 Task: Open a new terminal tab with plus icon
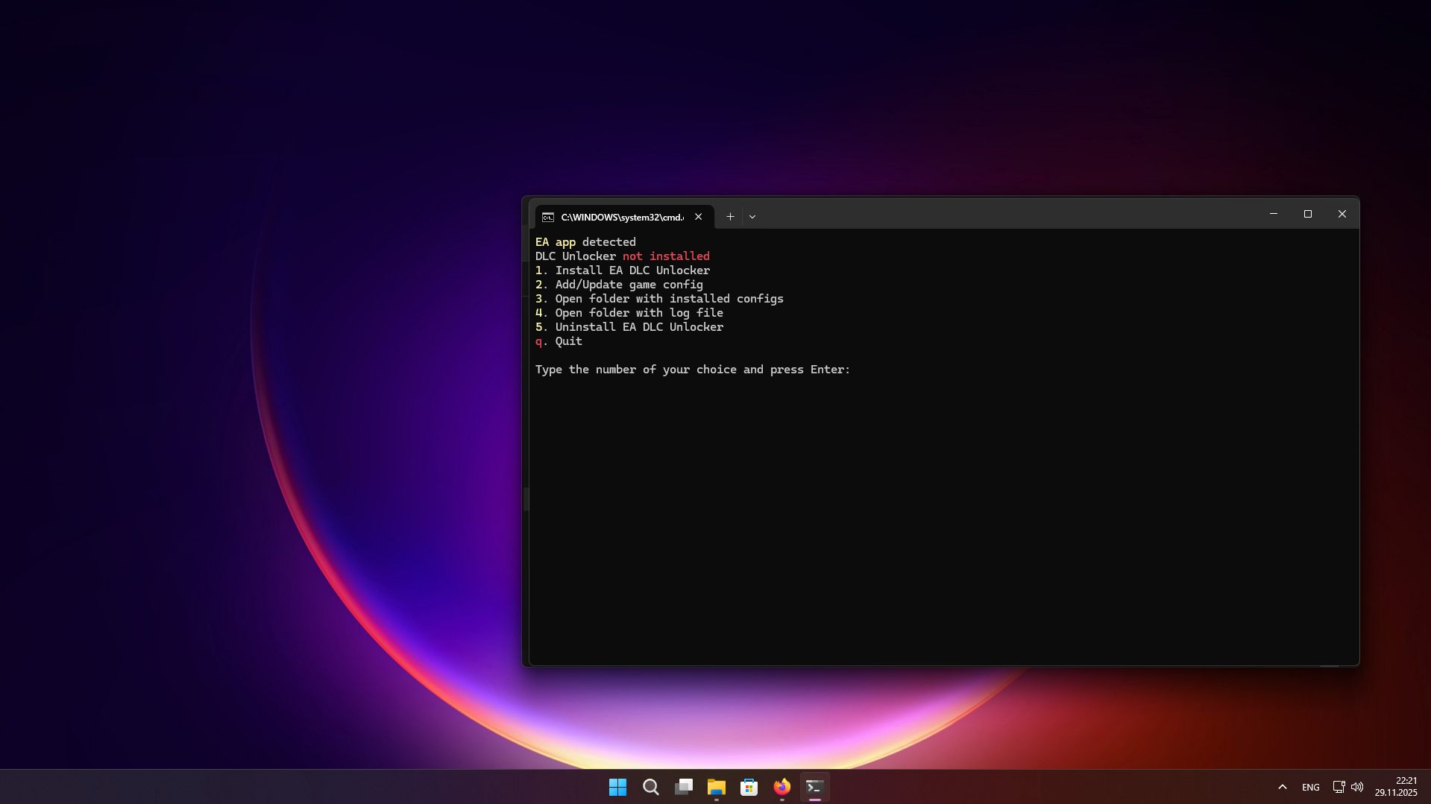(x=730, y=217)
